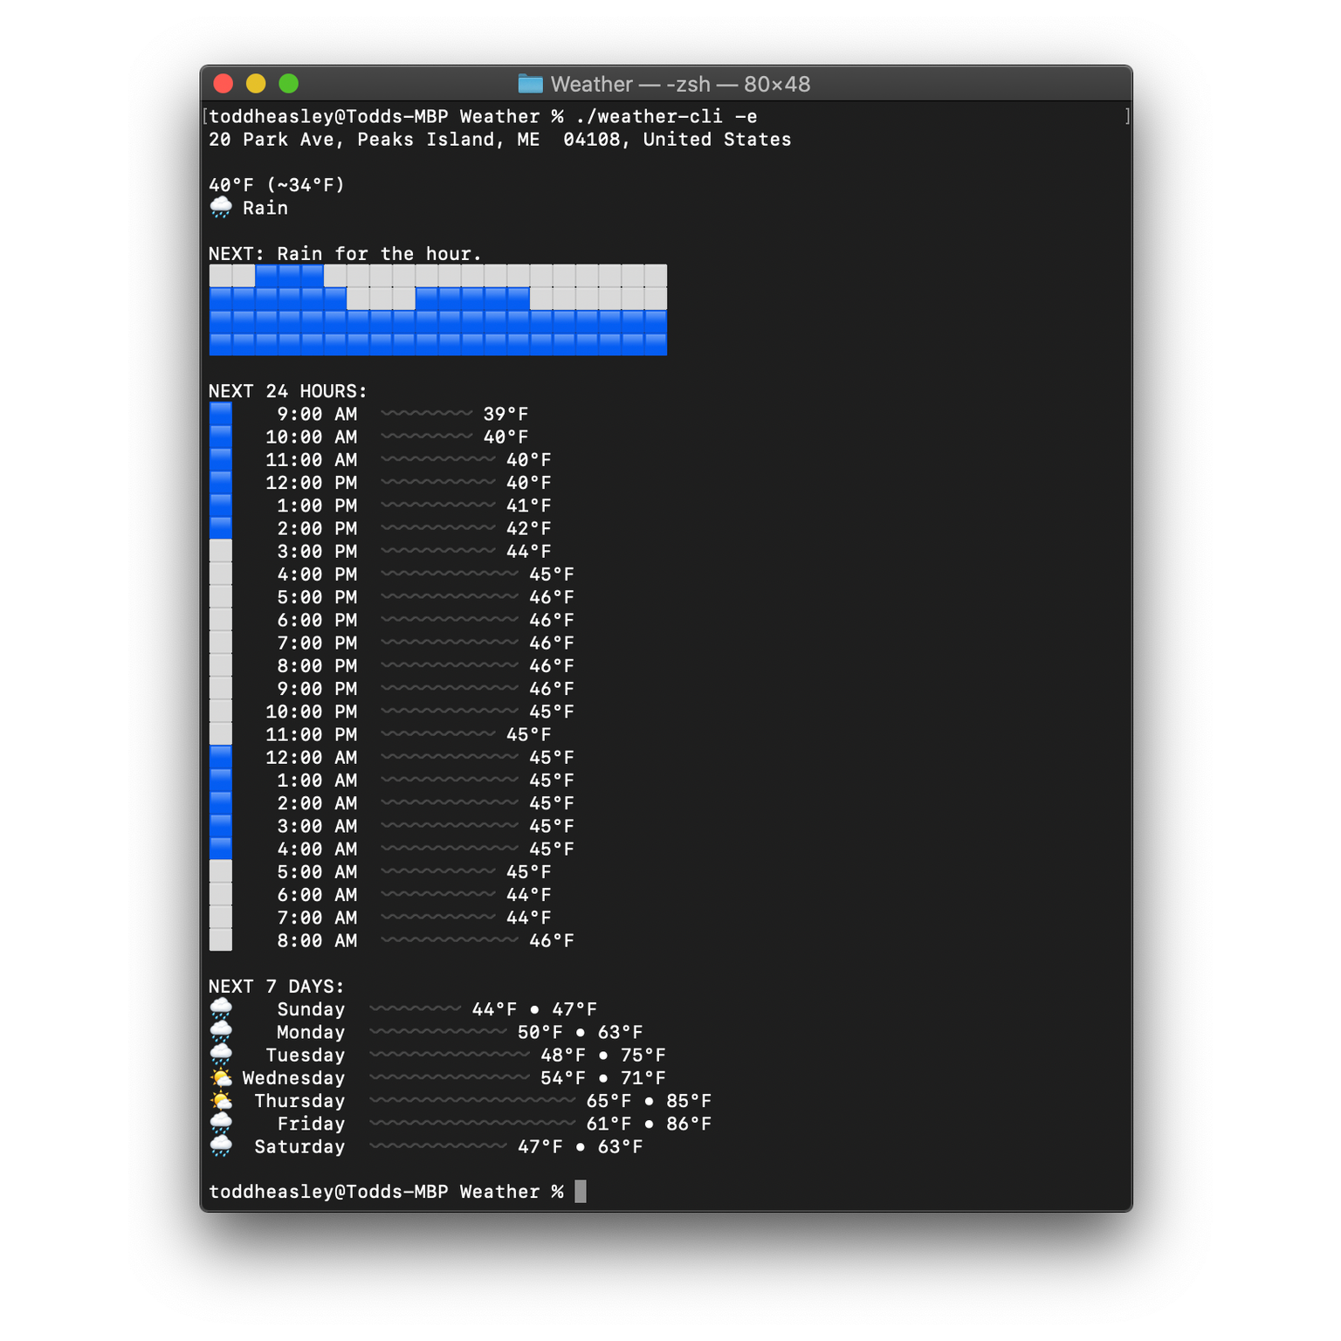Click the '6:00 PM' time label
Screen dimensions: 1341x1341
(317, 620)
